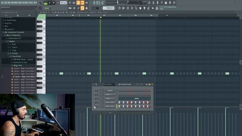Image resolution: width=242 pixels, height=136 pixels.
Task: Click the Stop transport button
Action: click(54, 3)
